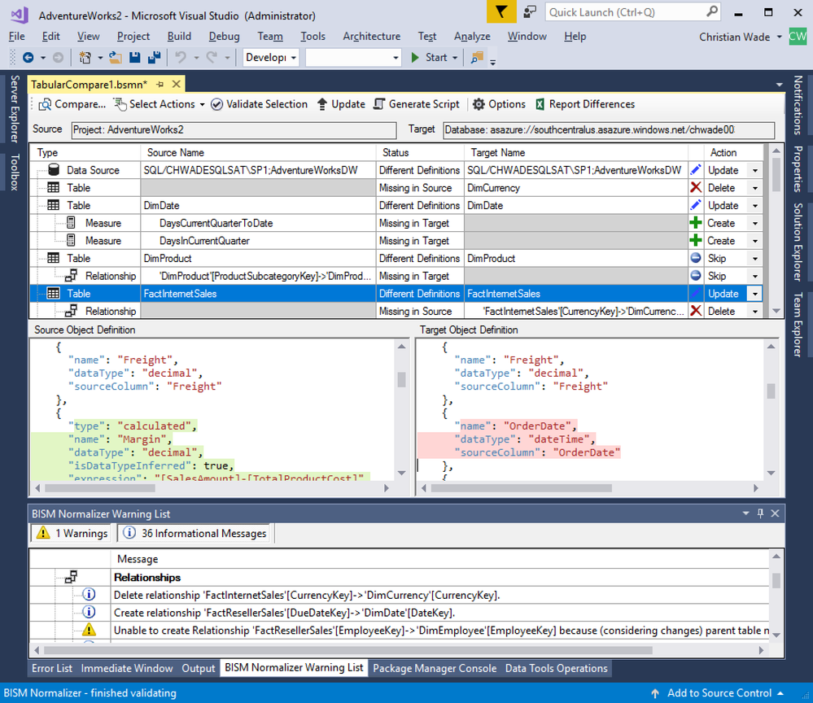
Task: Pin the TabularCompare1.bsmn tab
Action: coord(160,84)
